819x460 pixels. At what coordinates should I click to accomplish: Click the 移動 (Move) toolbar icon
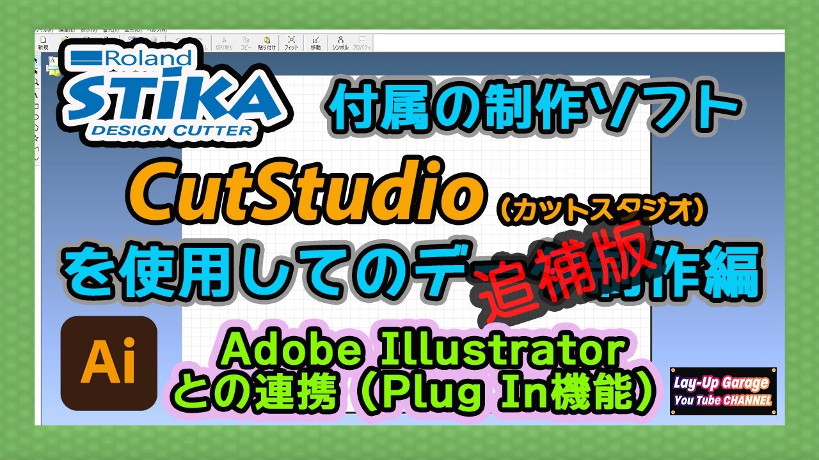tap(315, 42)
